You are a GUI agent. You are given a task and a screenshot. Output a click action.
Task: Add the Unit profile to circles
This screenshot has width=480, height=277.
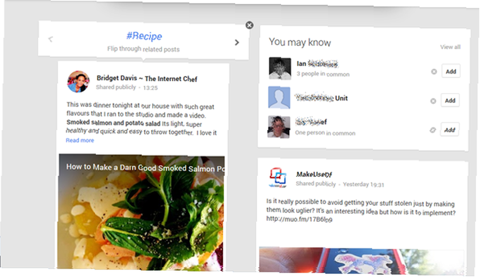(x=450, y=100)
